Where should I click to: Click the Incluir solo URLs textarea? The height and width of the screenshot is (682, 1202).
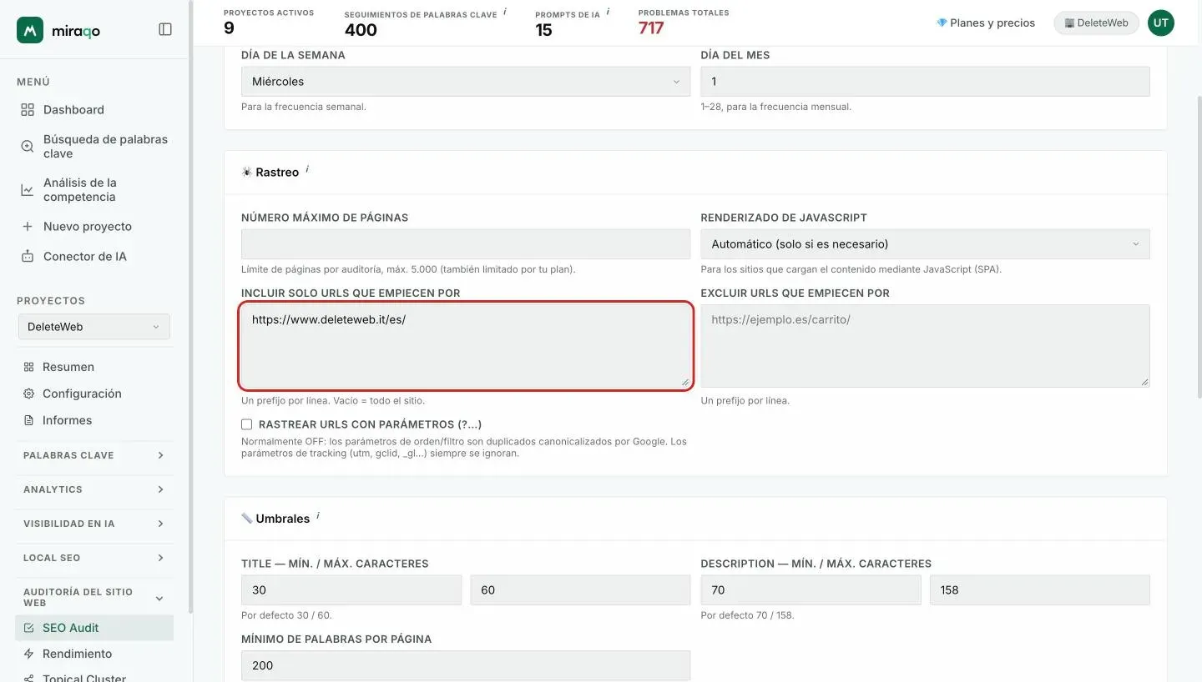click(466, 345)
